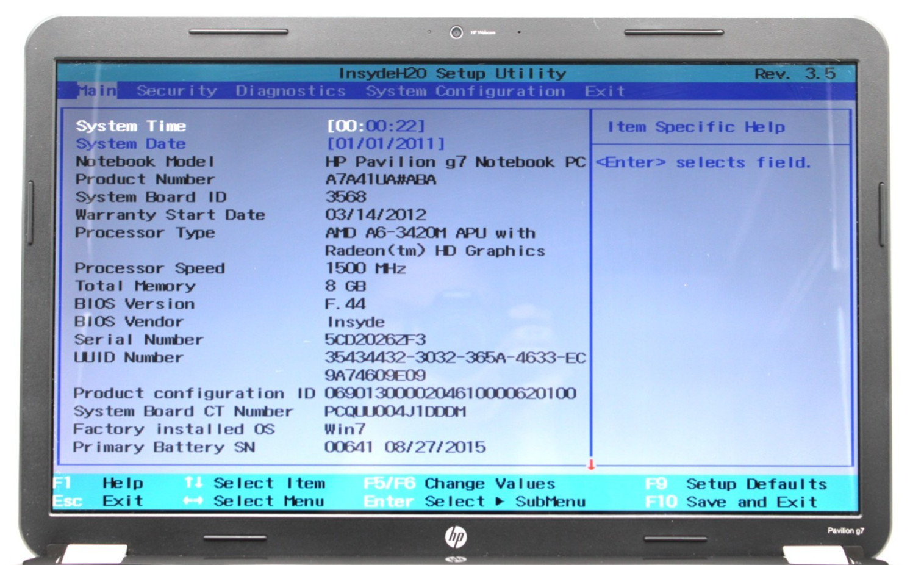Screen dimensions: 910x565
Task: Click the Esc Exit hint
Action: [98, 501]
